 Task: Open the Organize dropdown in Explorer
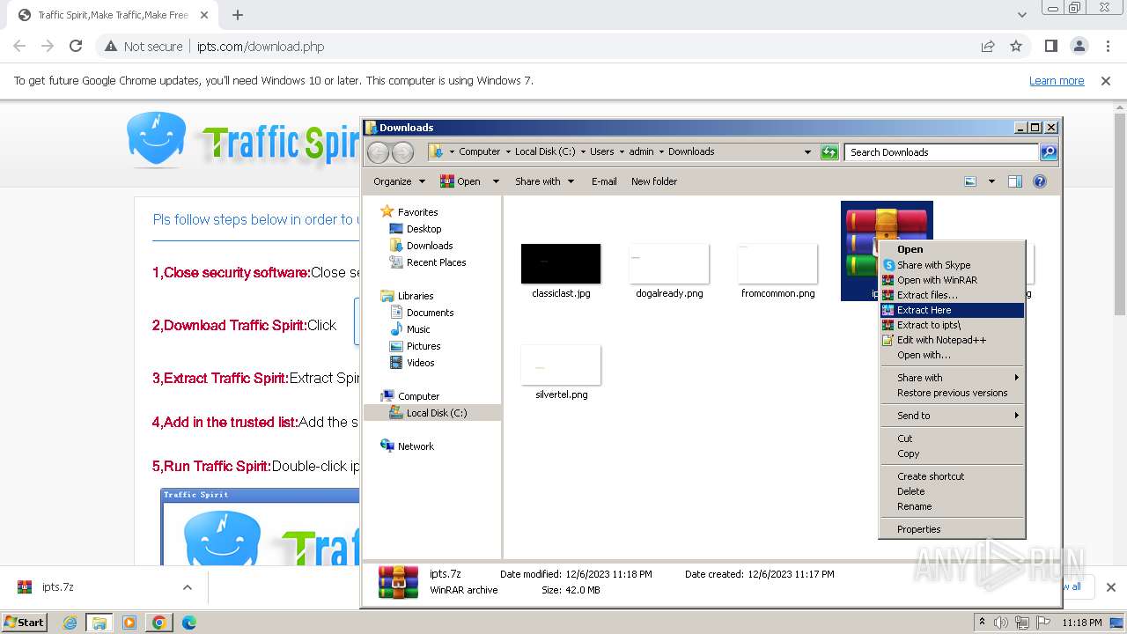pyautogui.click(x=399, y=181)
